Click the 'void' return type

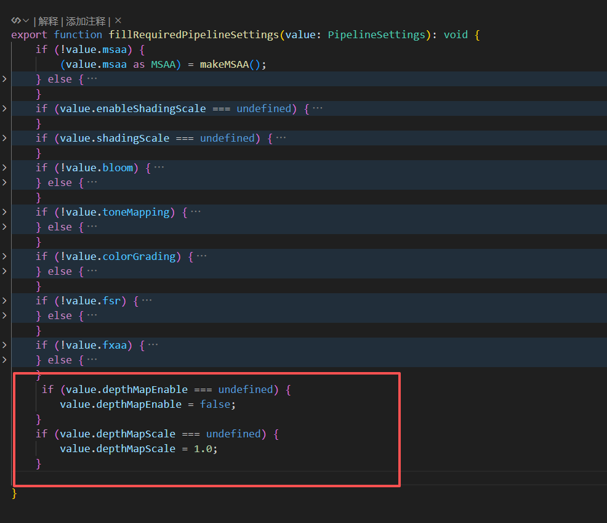click(x=456, y=35)
